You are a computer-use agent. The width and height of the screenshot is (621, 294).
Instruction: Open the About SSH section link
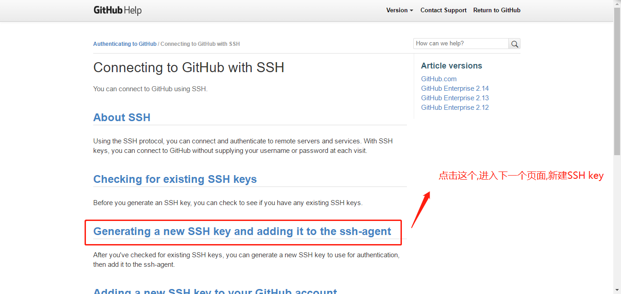coord(122,118)
